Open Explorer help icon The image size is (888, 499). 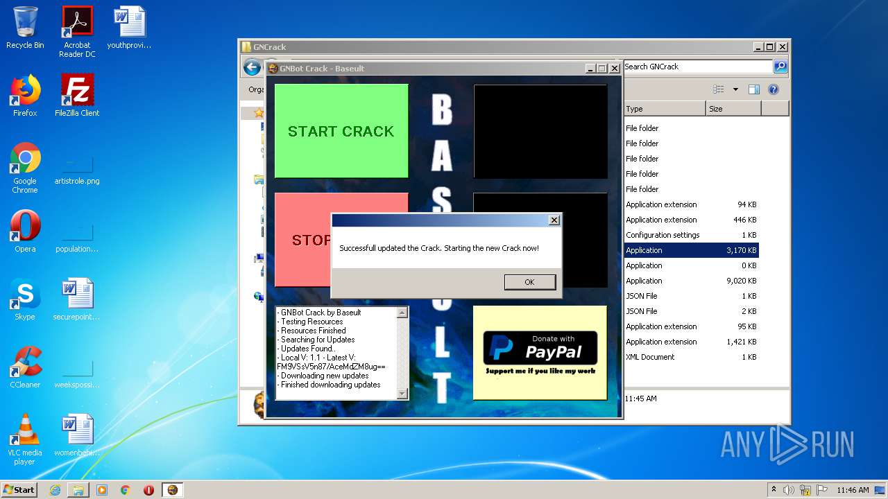point(774,89)
